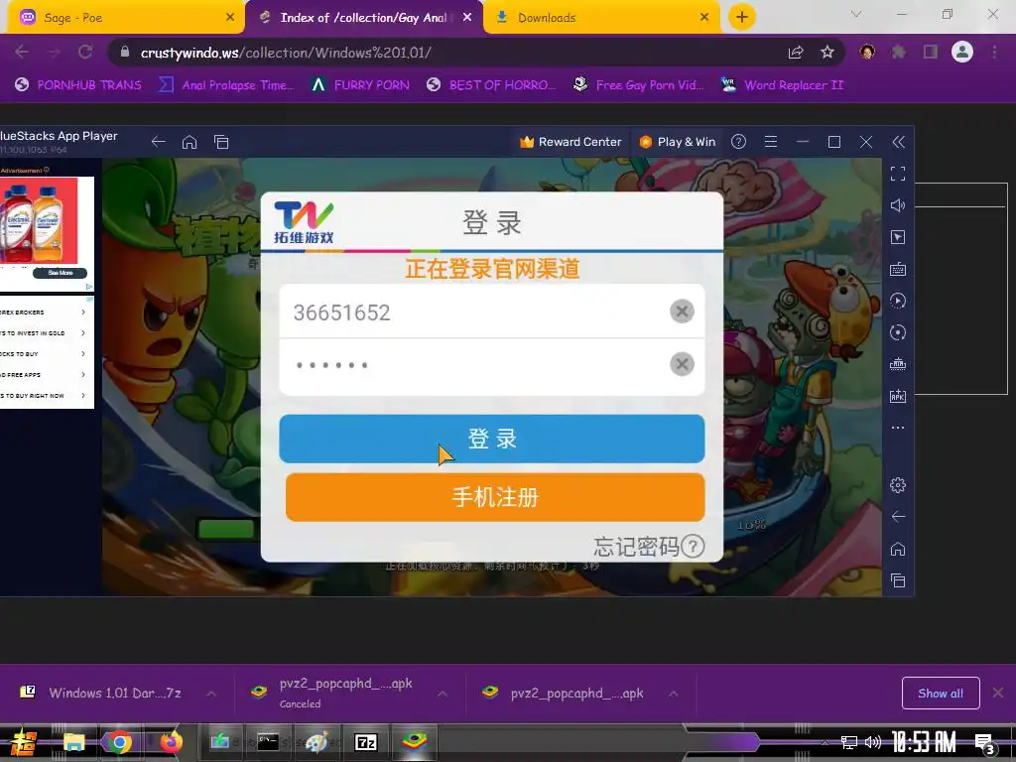Screen dimensions: 1016x762
Task: Open File Explorer from the taskbar
Action: coord(73,742)
